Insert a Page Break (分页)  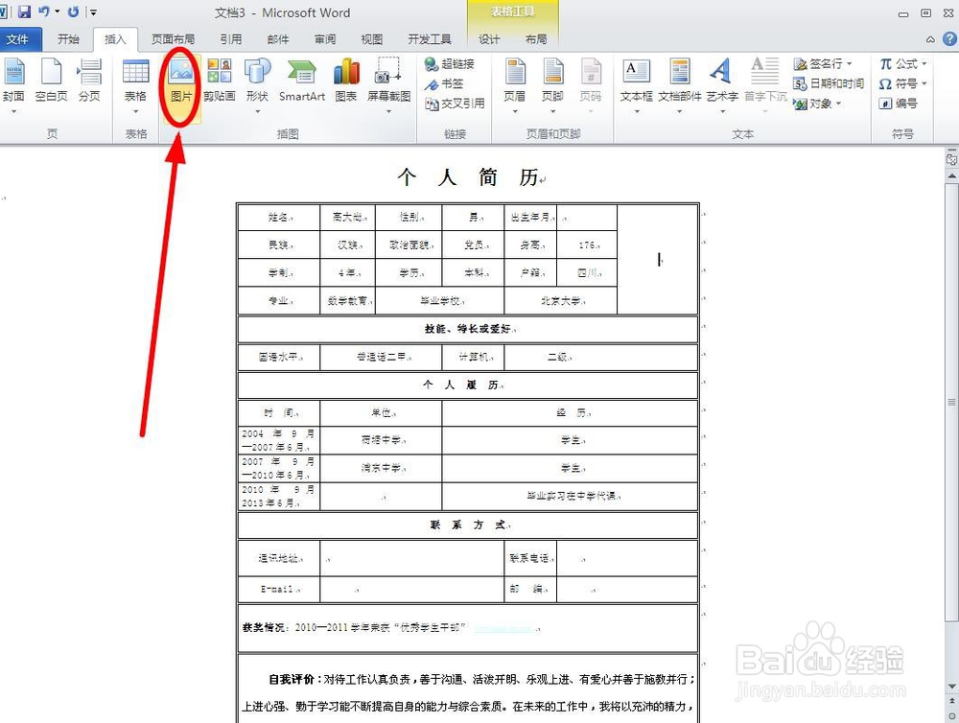pyautogui.click(x=89, y=82)
